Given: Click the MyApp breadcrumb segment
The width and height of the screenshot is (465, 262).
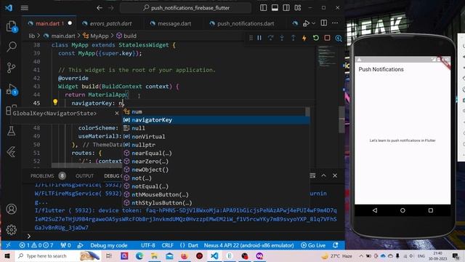Looking at the screenshot, I should coord(99,36).
